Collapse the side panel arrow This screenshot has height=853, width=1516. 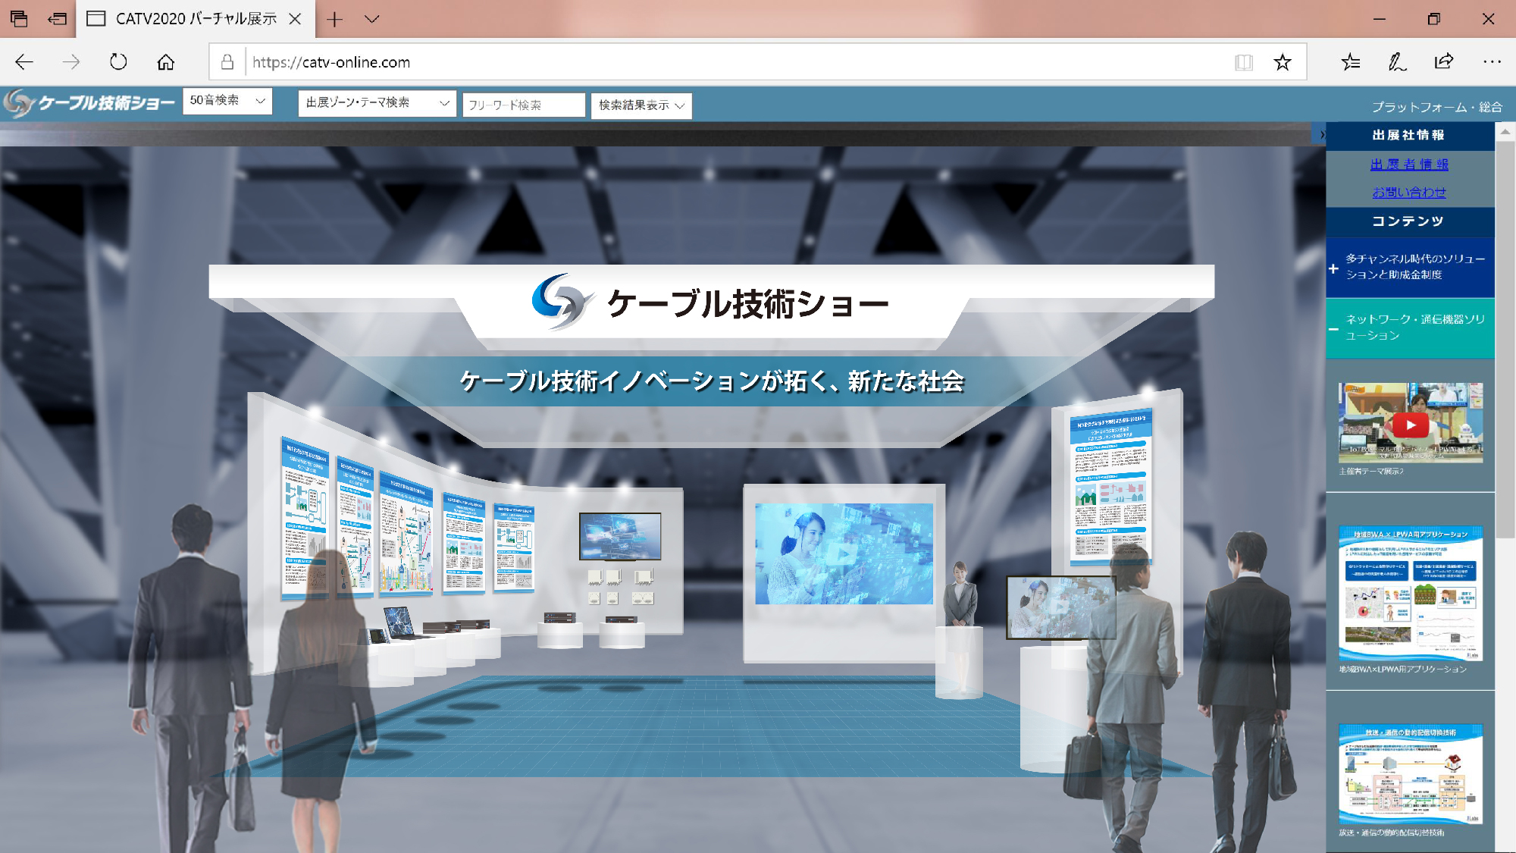point(1321,134)
